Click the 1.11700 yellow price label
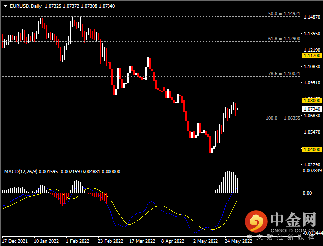Image resolution: width=323 pixels, height=246 pixels. click(312, 56)
